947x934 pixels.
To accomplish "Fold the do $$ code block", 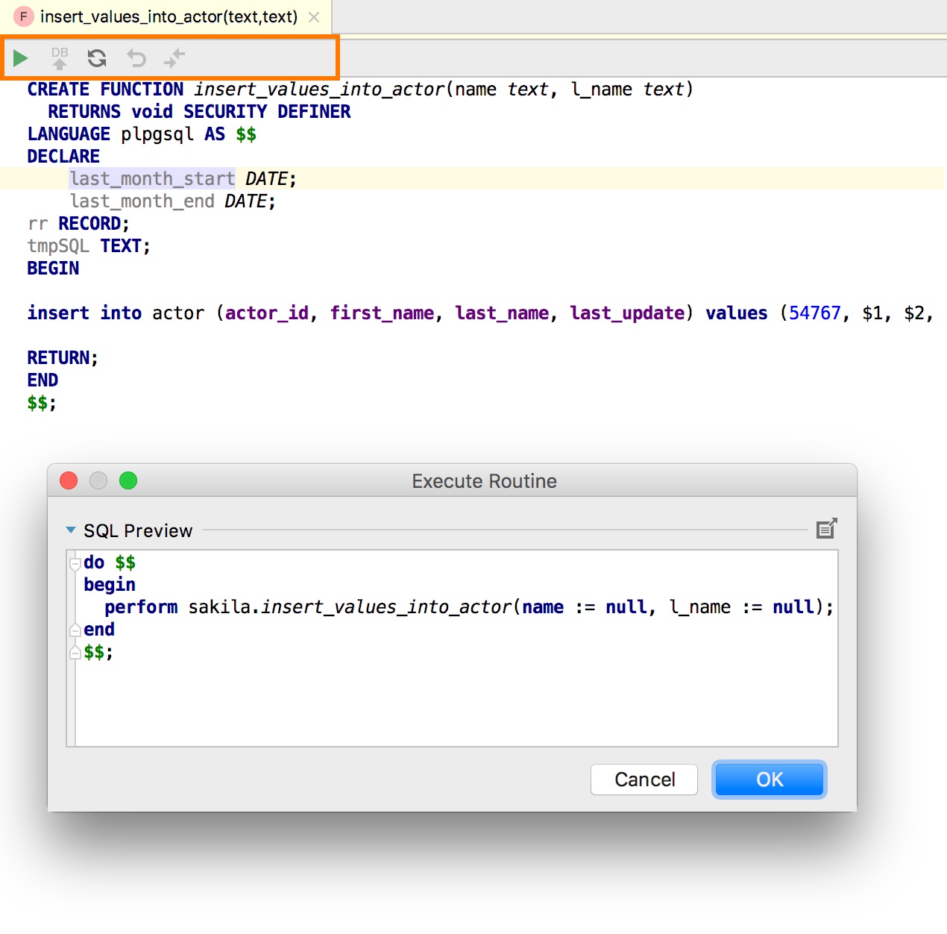I will coord(75,563).
